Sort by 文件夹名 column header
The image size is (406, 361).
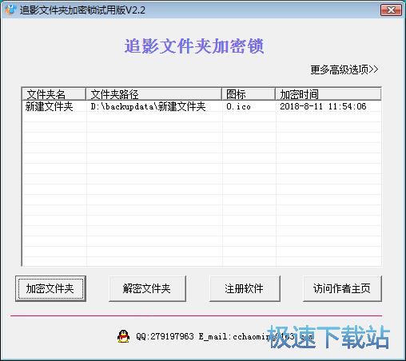click(x=54, y=94)
